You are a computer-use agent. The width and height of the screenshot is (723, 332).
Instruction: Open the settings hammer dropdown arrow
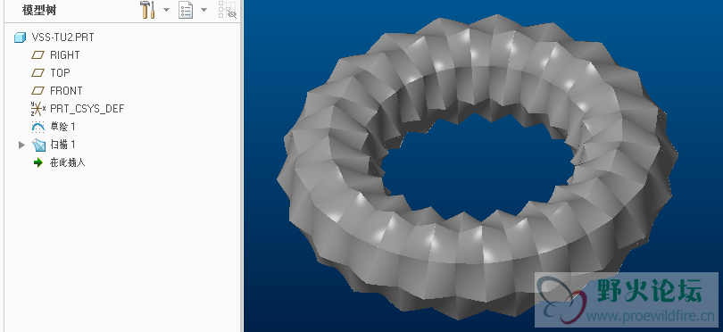click(x=166, y=10)
